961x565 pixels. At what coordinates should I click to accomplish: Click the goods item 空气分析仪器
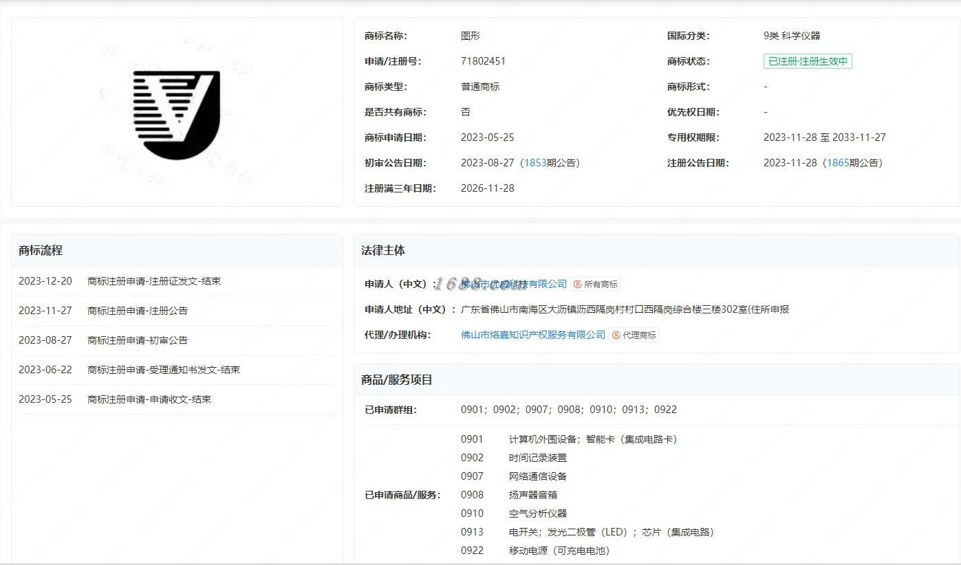click(x=538, y=513)
